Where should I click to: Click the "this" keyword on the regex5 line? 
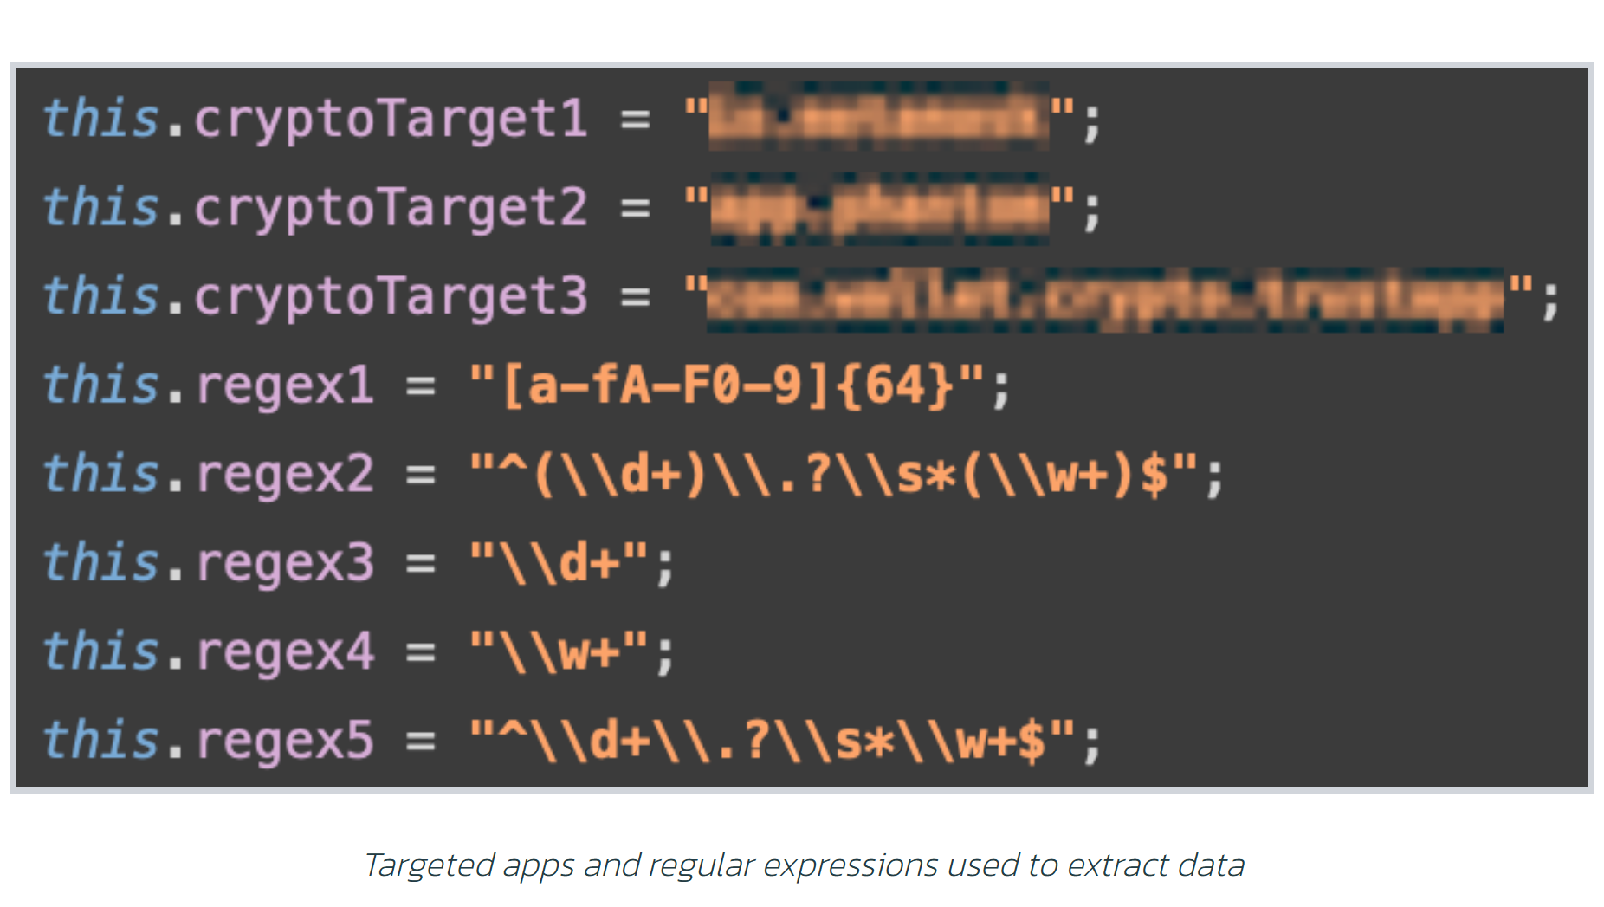(x=101, y=742)
